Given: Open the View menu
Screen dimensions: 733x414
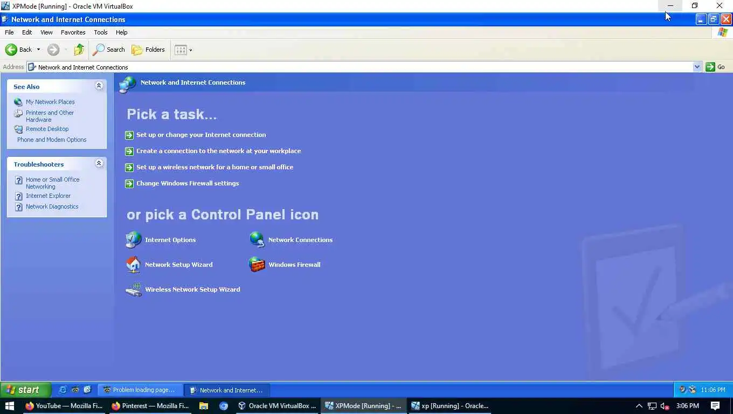Looking at the screenshot, I should (46, 32).
